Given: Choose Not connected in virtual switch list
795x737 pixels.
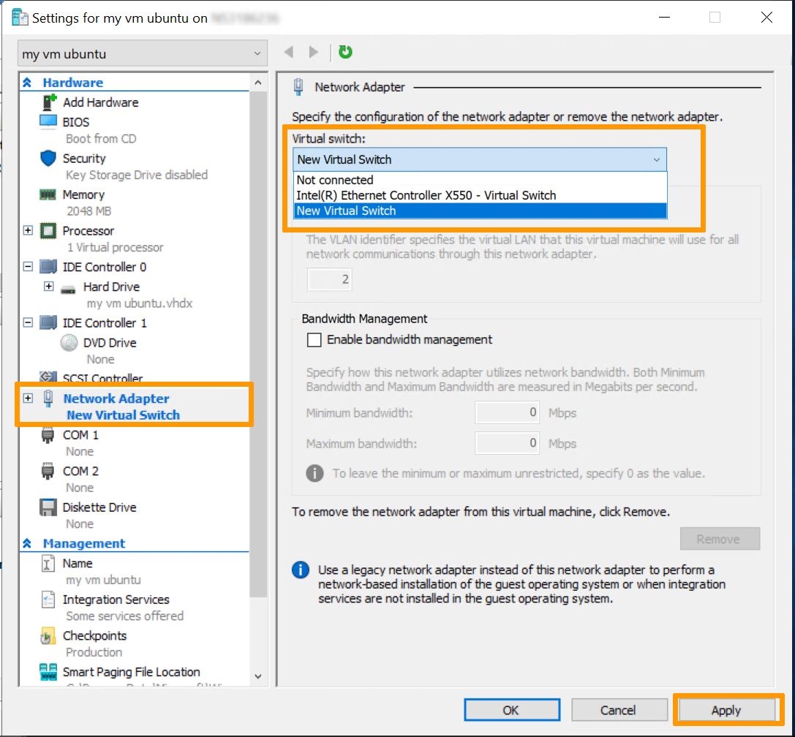Looking at the screenshot, I should (x=334, y=180).
